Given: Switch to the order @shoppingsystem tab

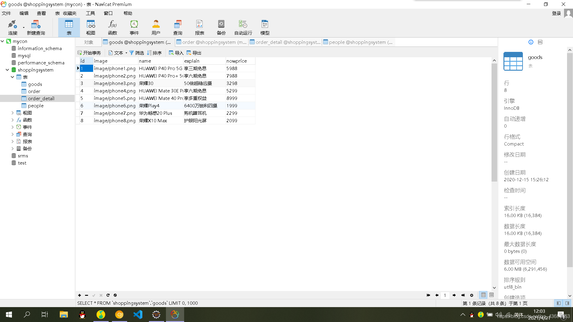Looking at the screenshot, I should (x=212, y=42).
